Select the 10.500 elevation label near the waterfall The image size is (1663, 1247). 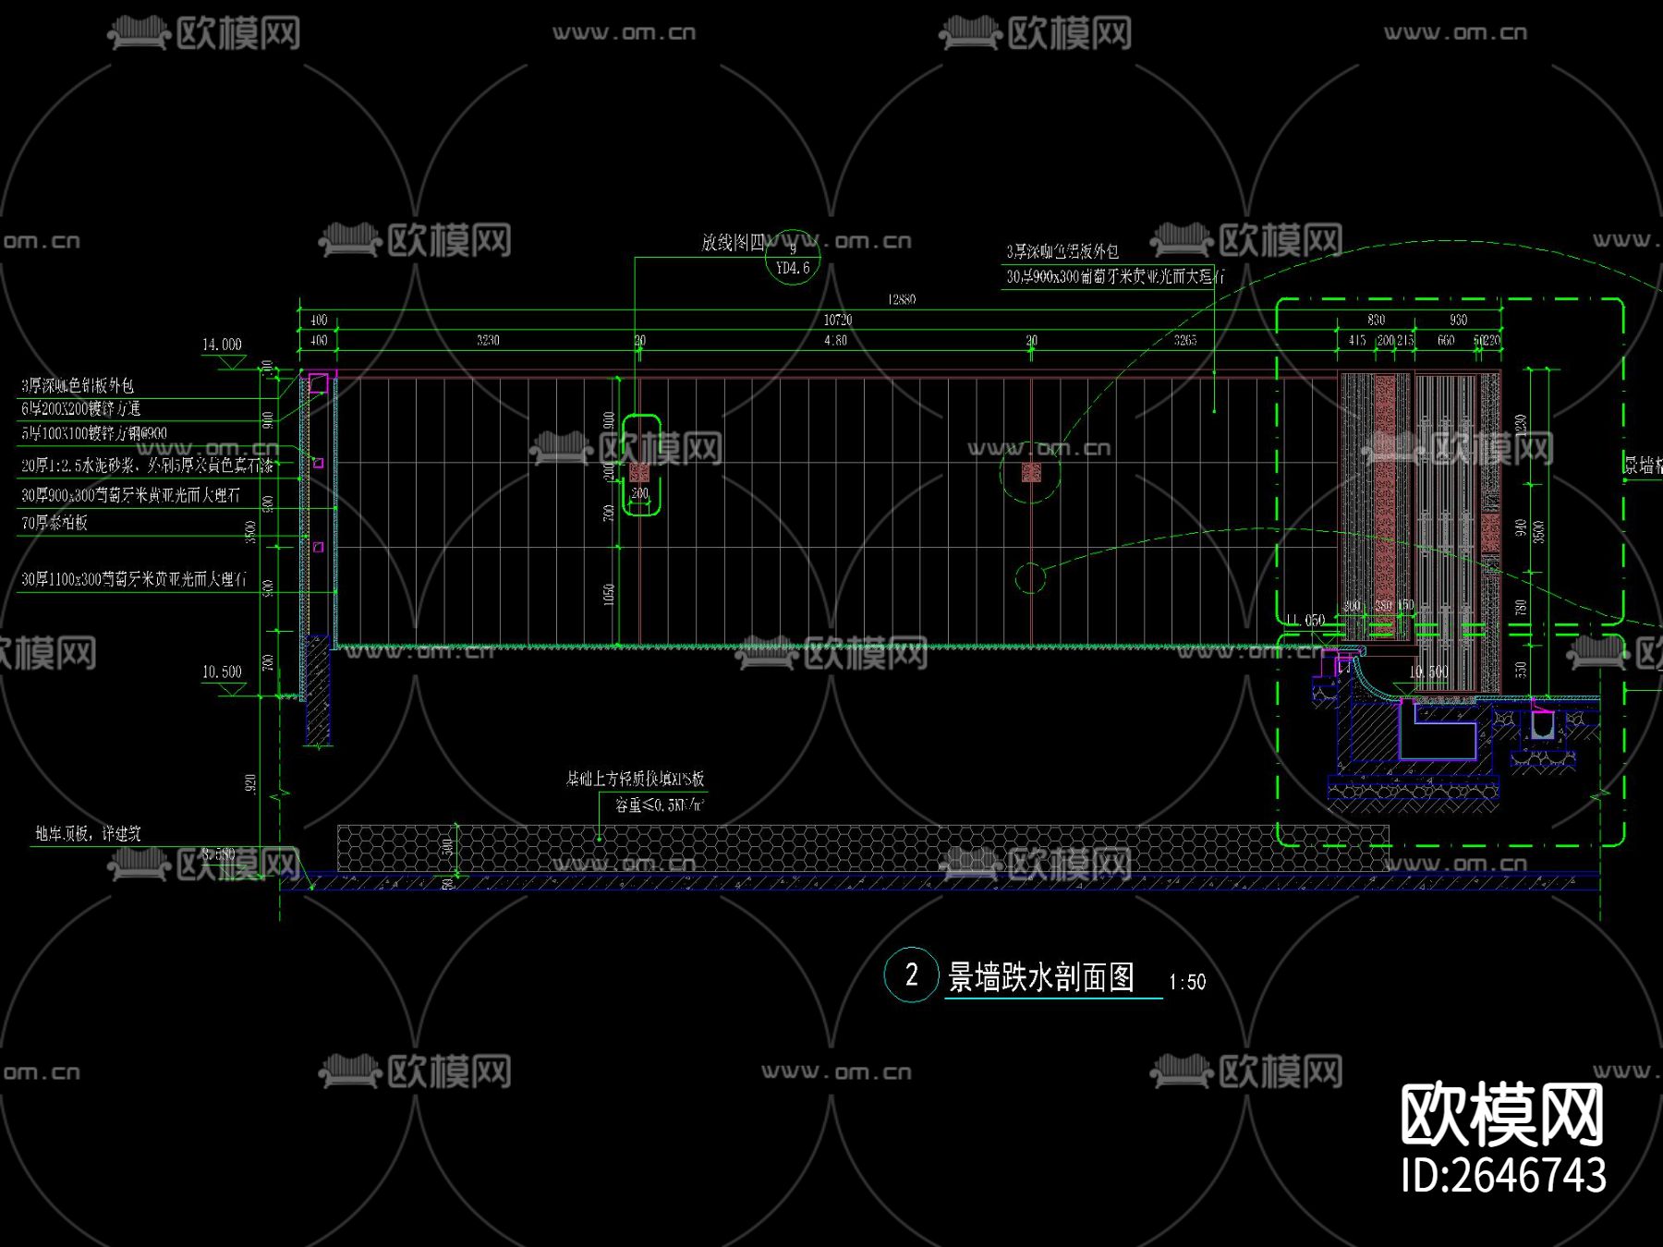[1428, 672]
